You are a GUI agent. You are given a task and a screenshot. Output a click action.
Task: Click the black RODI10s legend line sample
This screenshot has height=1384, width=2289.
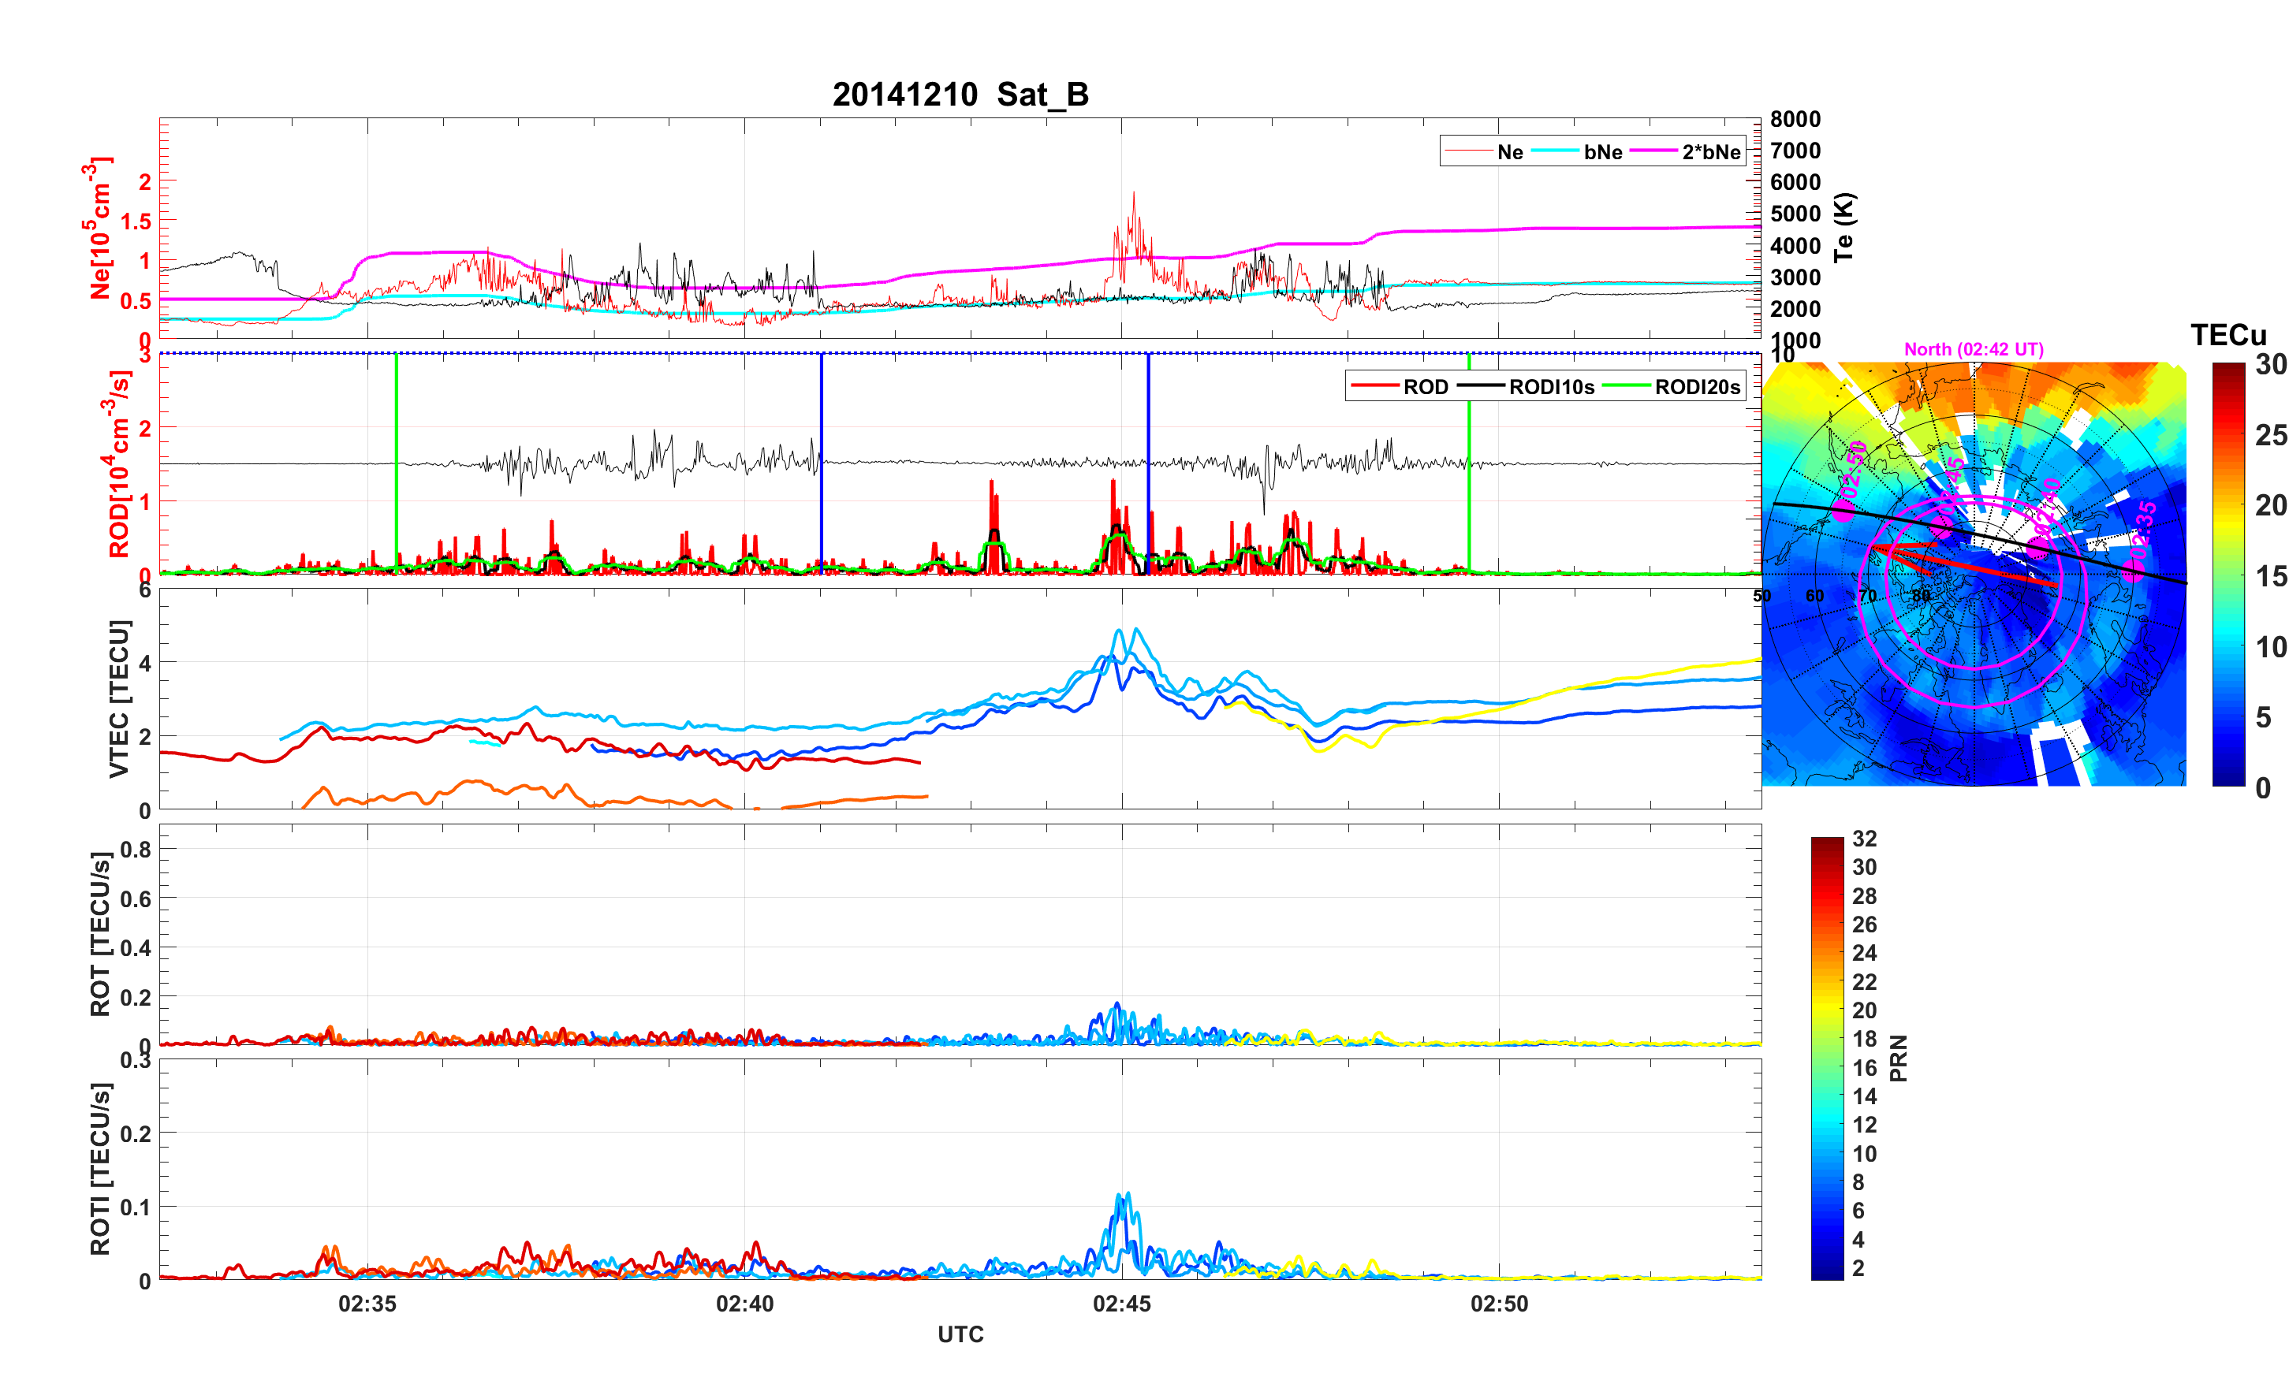pyautogui.click(x=1480, y=385)
